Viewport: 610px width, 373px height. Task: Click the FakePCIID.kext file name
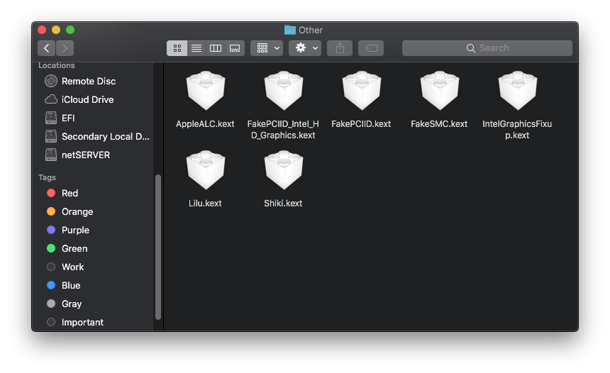point(361,124)
